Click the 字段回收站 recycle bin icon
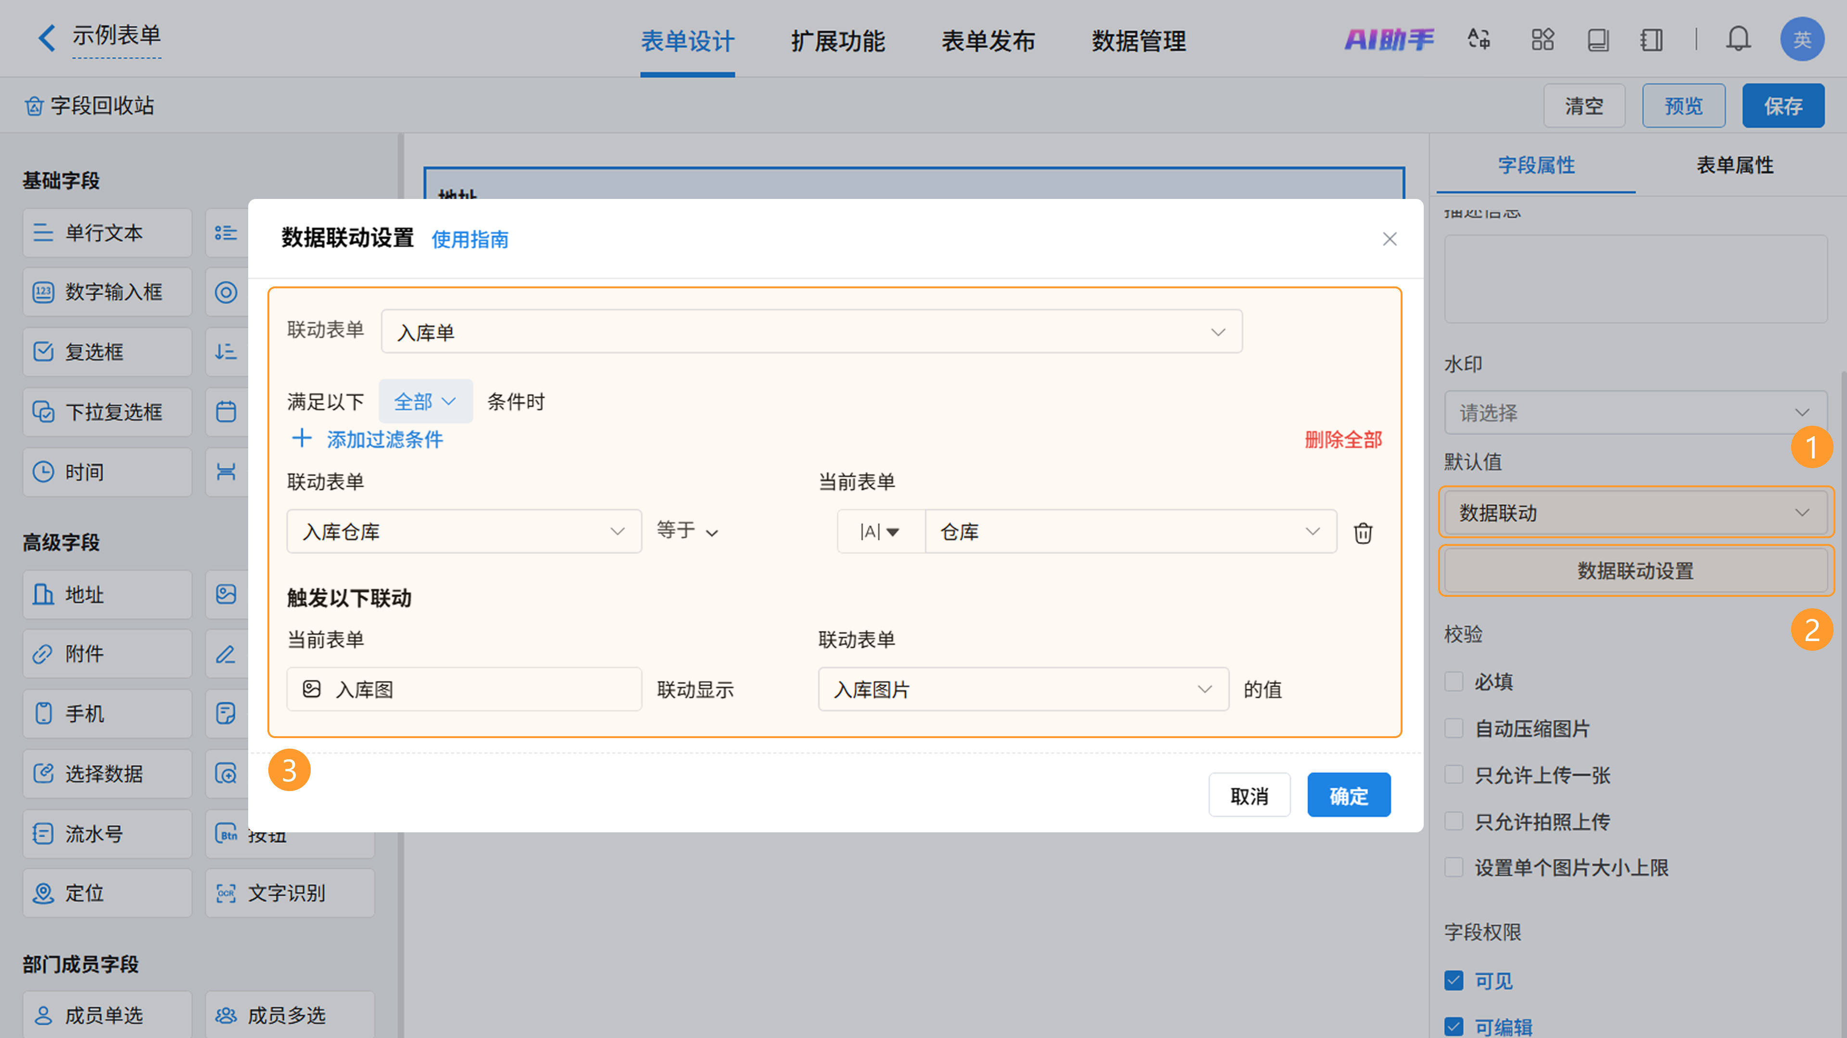The image size is (1847, 1038). pyautogui.click(x=34, y=106)
